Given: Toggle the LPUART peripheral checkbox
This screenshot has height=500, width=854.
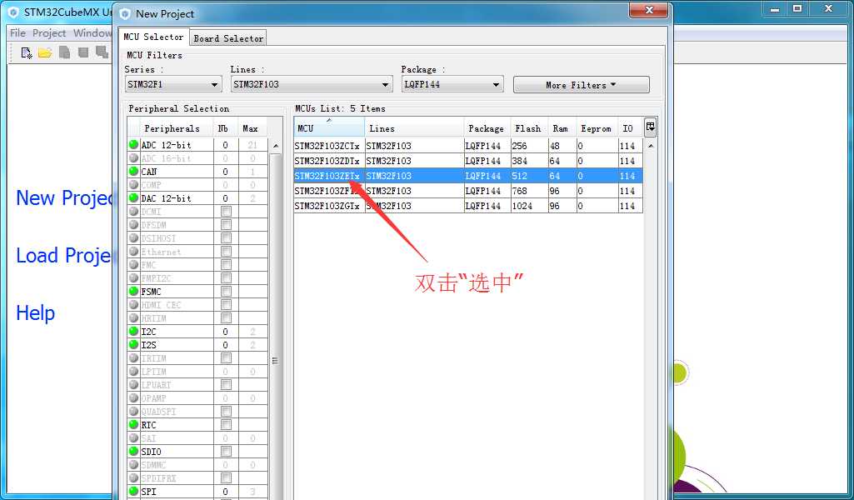Looking at the screenshot, I should pyautogui.click(x=226, y=384).
